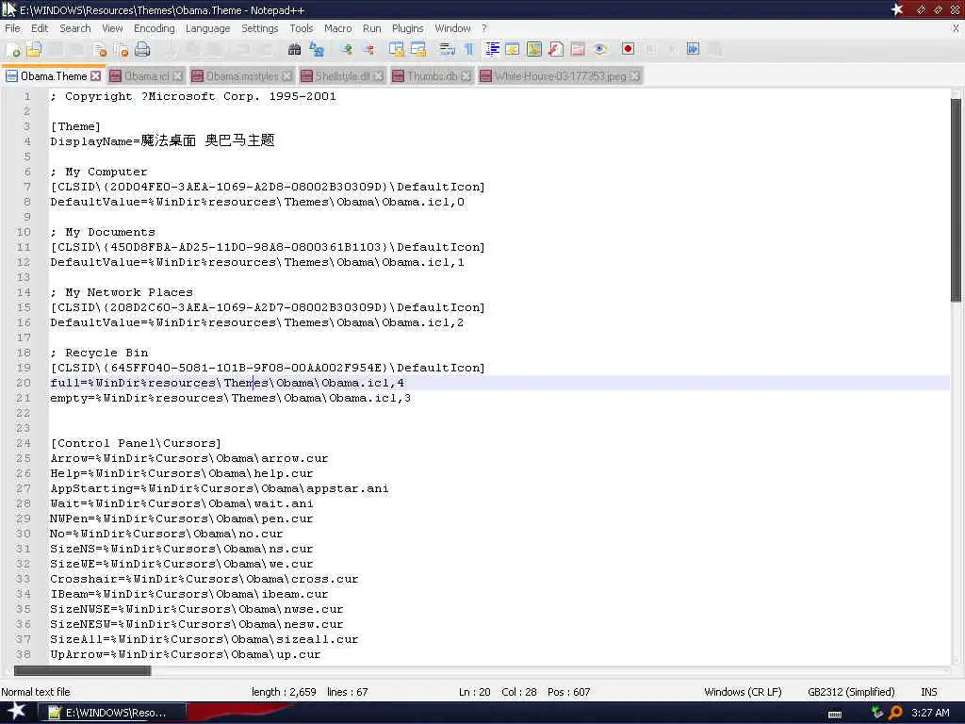
Task: Click the horizontal scrollbar thumb
Action: (x=82, y=670)
